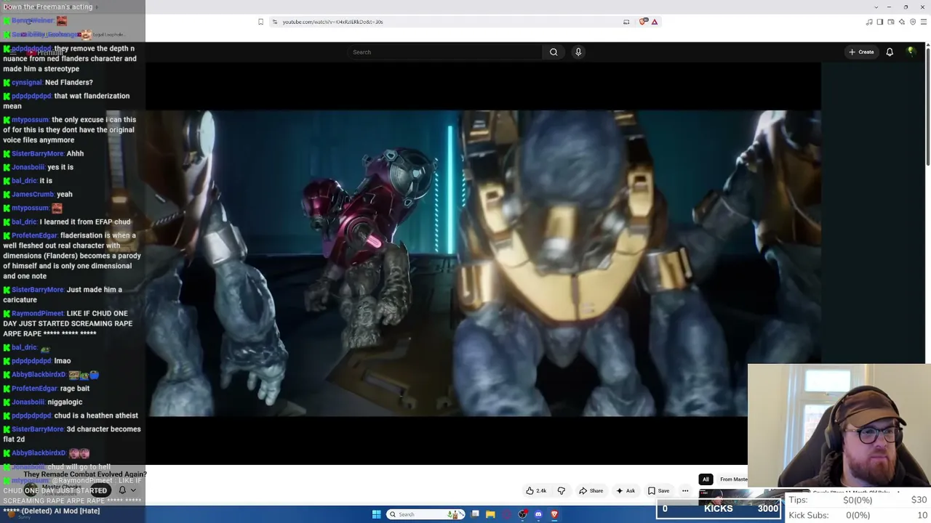Click the chat message "rage bait"
This screenshot has height=523, width=931.
(x=75, y=389)
